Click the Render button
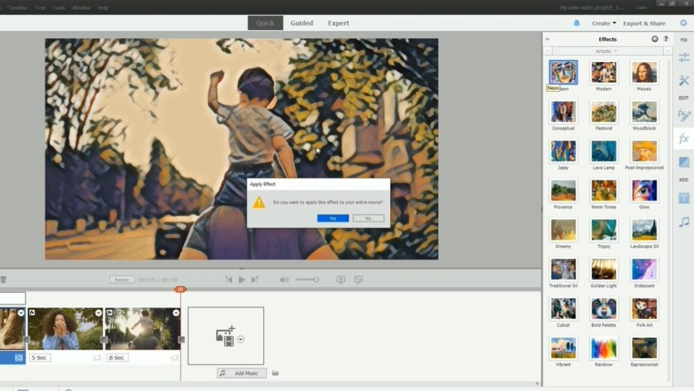 121,280
